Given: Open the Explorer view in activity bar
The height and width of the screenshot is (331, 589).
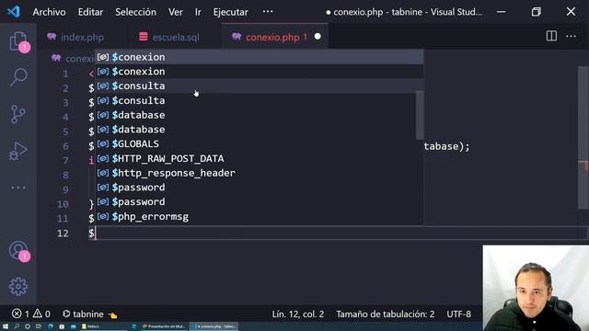Looking at the screenshot, I should pos(18,40).
